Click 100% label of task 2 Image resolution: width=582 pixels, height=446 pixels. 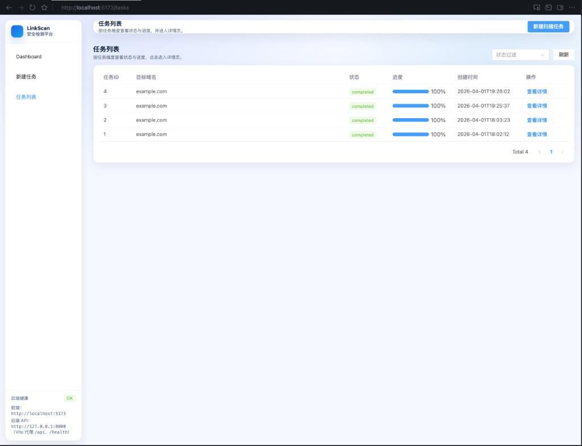coord(438,120)
